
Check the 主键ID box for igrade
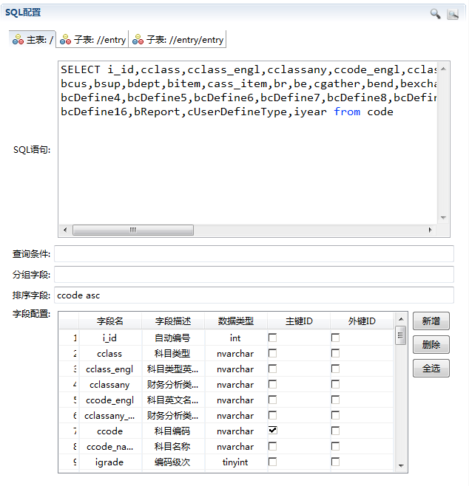[272, 462]
